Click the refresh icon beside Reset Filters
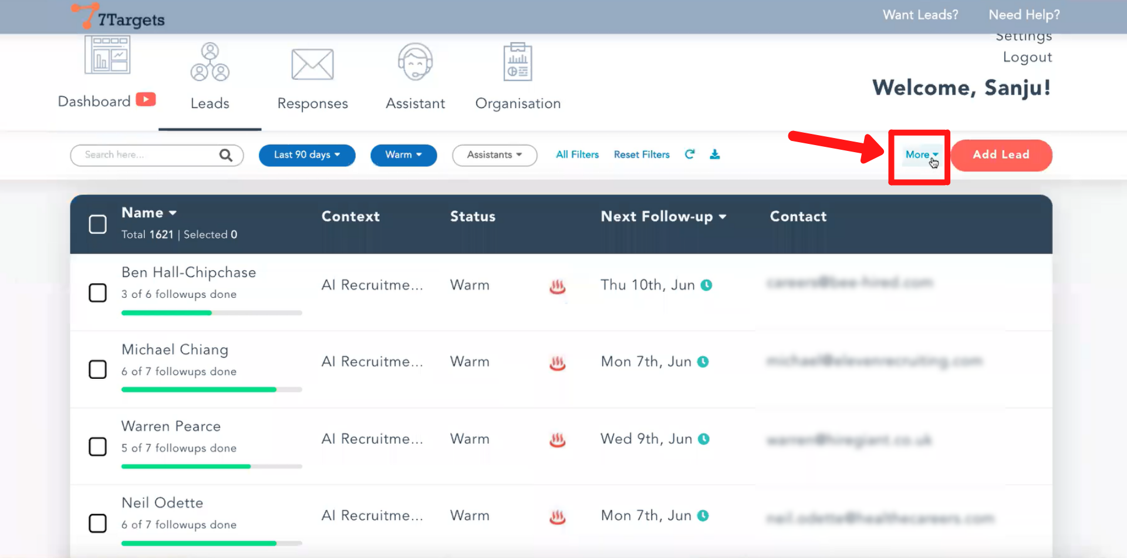 (690, 154)
